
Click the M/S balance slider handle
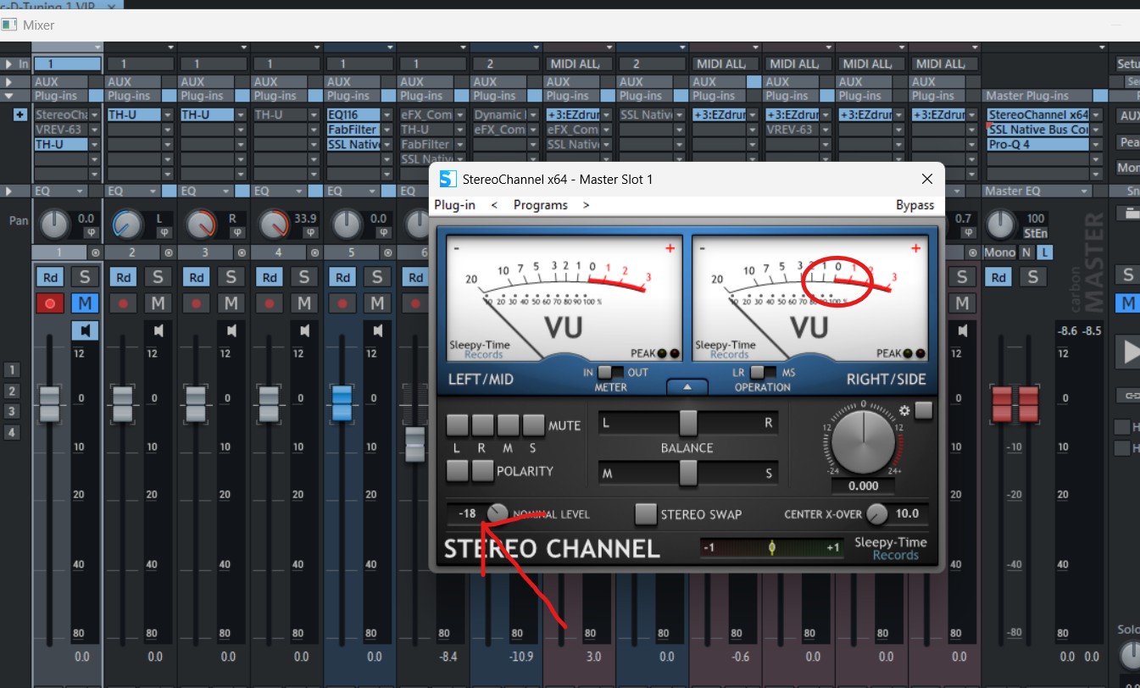click(688, 473)
